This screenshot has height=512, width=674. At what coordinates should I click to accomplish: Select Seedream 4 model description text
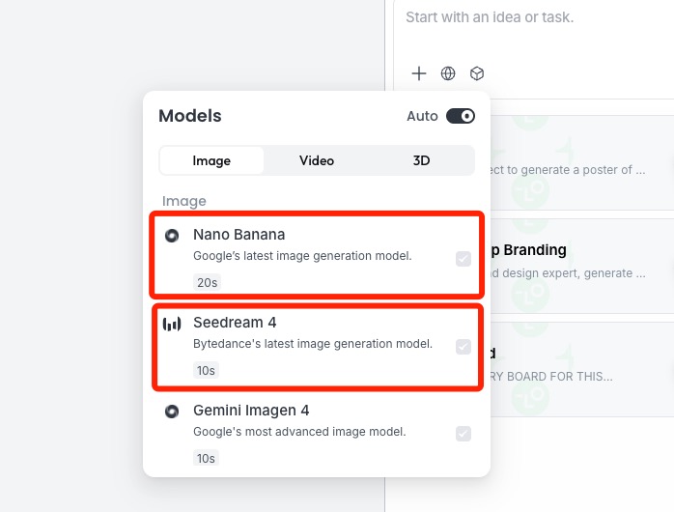(313, 344)
